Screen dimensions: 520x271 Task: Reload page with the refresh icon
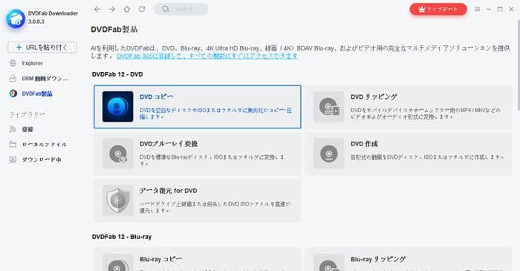[142, 9]
